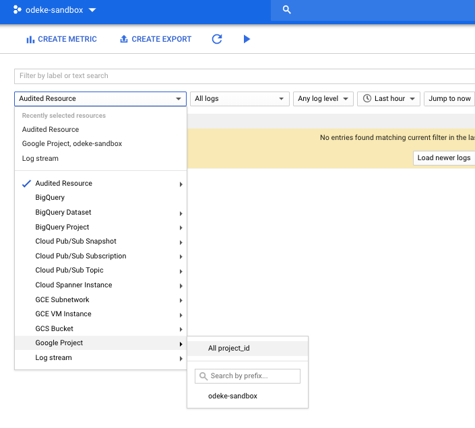This screenshot has height=428, width=475.
Task: Click the Create Metric bar chart icon
Action: coord(30,39)
